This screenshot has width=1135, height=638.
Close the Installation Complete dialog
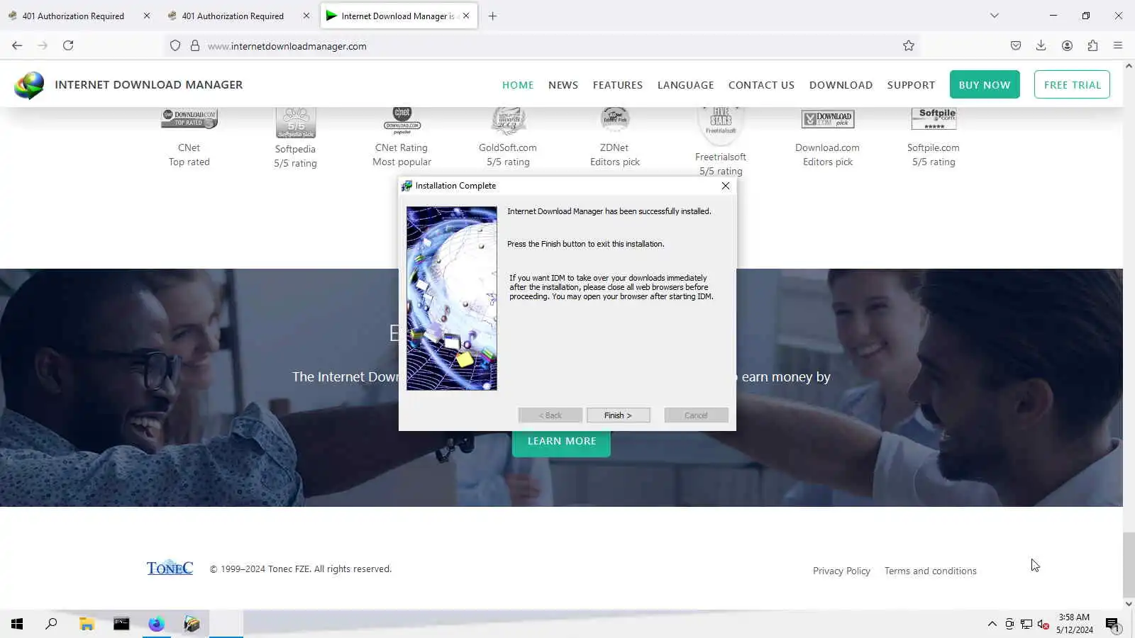(x=725, y=186)
